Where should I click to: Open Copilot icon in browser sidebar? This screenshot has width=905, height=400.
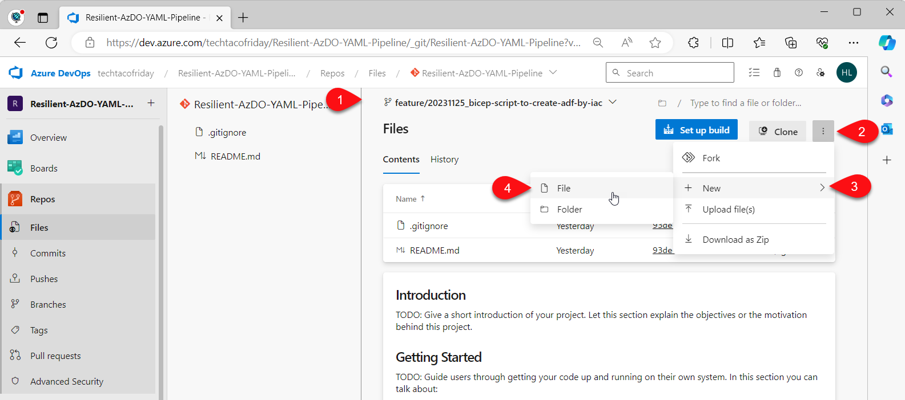pos(887,43)
